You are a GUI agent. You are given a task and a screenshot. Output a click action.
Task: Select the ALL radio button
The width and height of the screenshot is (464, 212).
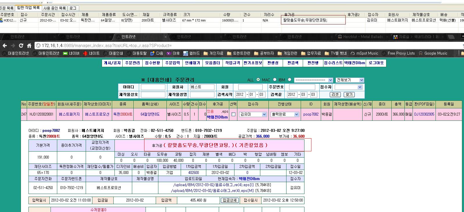(x=258, y=80)
